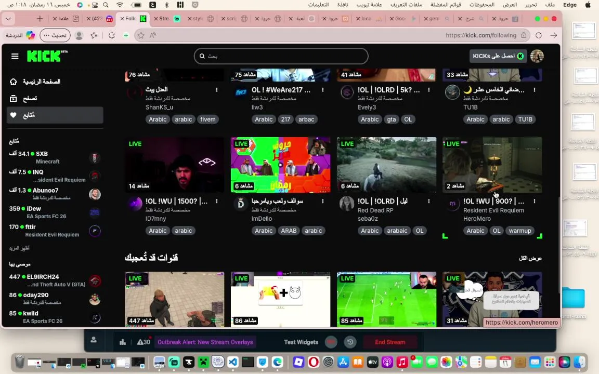Viewport: 599px width, 374px height.
Task: Open more options for OL #WeAre217 stream
Action: 323,90
